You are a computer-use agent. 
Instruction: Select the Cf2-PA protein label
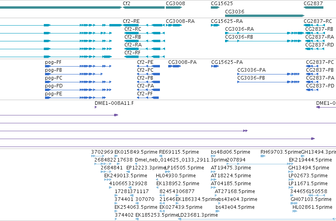146,86
